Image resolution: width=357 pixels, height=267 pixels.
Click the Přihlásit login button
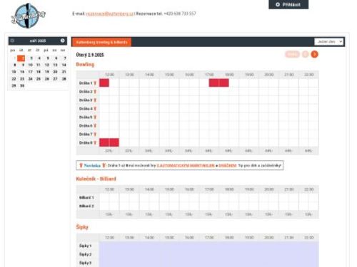(x=288, y=4)
